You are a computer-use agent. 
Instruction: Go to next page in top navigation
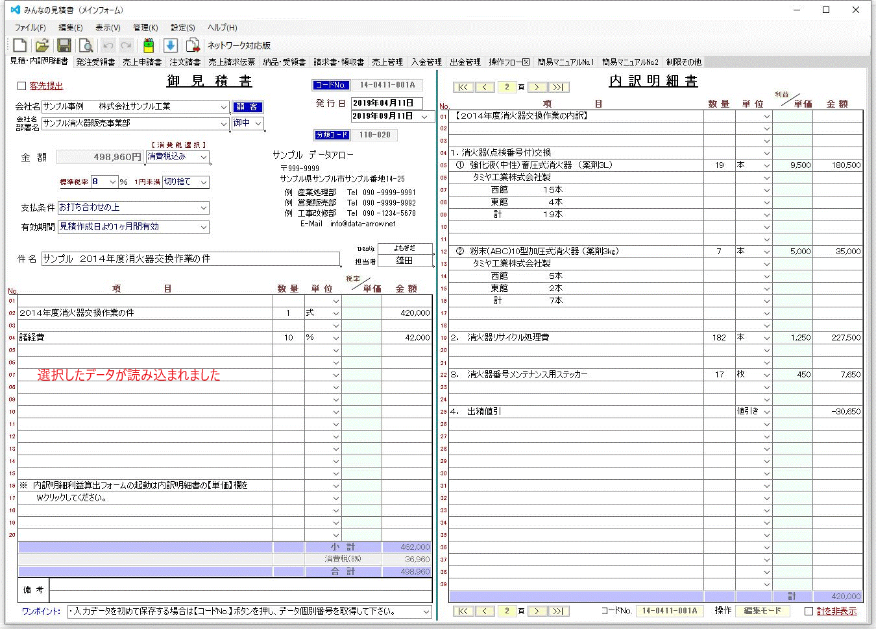pyautogui.click(x=537, y=87)
